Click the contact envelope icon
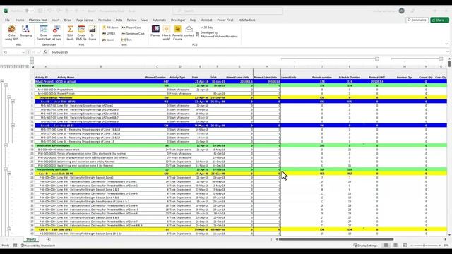Screen dimensions: 452x254 (x=189, y=31)
